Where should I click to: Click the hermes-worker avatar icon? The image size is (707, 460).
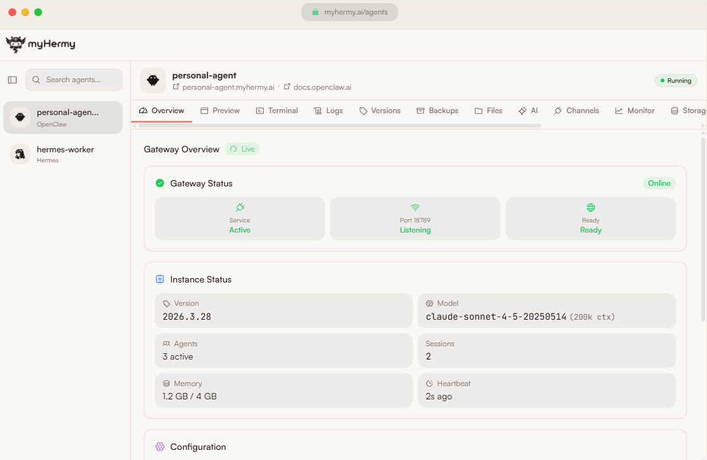click(x=20, y=154)
